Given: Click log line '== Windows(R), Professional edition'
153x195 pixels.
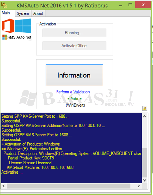Looking at the screenshot, I should pyautogui.click(x=32, y=149).
